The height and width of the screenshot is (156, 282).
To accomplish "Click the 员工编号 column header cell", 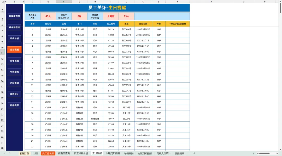I will pyautogui.click(x=111, y=24).
